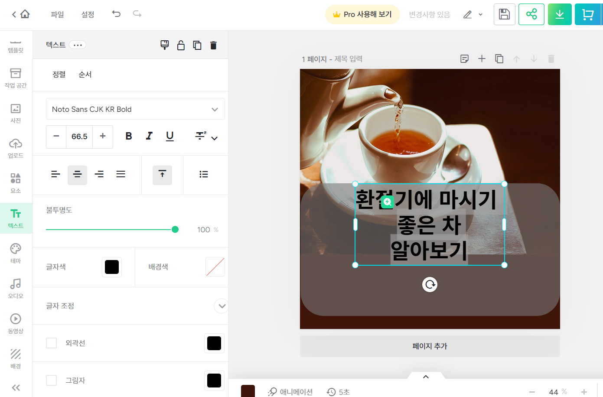This screenshot has height=397, width=603.
Task: Duplicate the text element using the copy icon
Action: tap(197, 45)
